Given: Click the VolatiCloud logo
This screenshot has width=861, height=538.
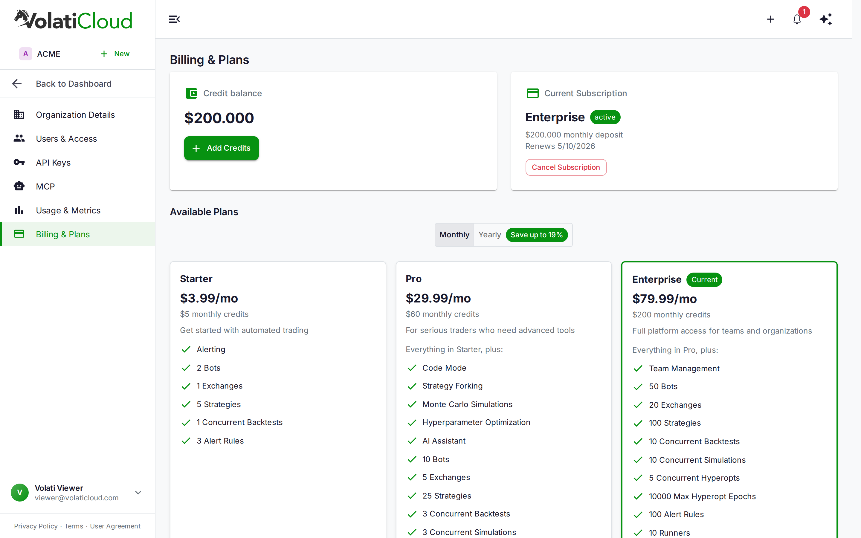Looking at the screenshot, I should (73, 19).
